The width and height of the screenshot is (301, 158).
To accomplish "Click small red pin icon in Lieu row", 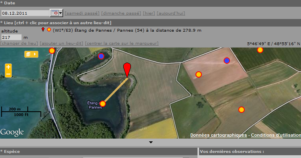I will [x=43, y=30].
